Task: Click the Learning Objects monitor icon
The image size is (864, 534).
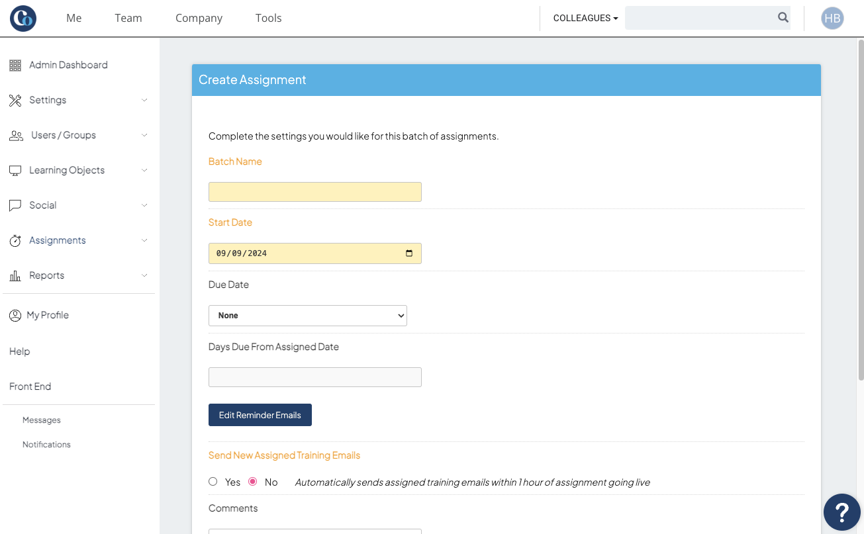Action: pyautogui.click(x=15, y=171)
